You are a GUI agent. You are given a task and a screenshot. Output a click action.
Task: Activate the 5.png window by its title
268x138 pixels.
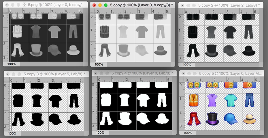point(56,5)
